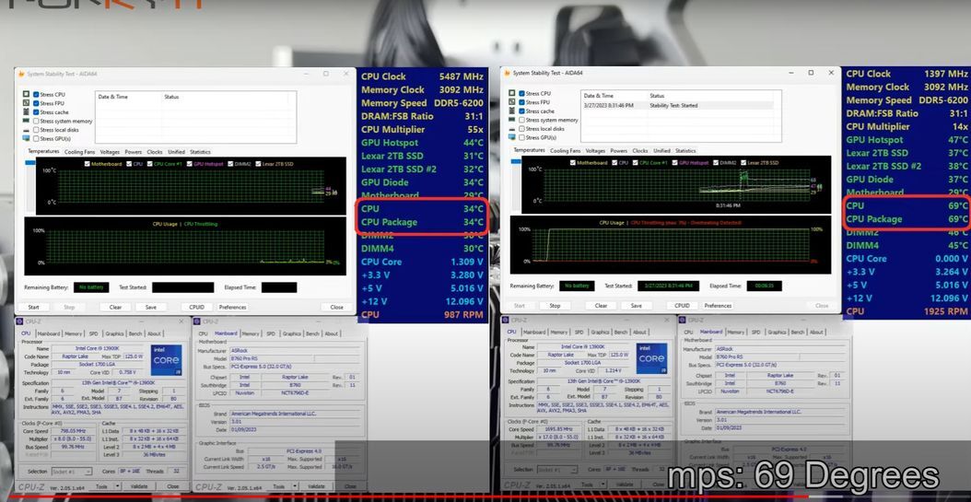
Task: Toggle Motherboard graph checkbox in left AIDA64 window
Action: pyautogui.click(x=87, y=163)
